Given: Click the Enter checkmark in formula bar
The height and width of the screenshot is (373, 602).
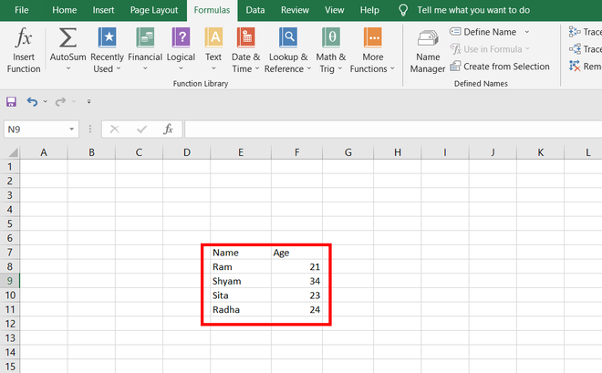Looking at the screenshot, I should (141, 130).
